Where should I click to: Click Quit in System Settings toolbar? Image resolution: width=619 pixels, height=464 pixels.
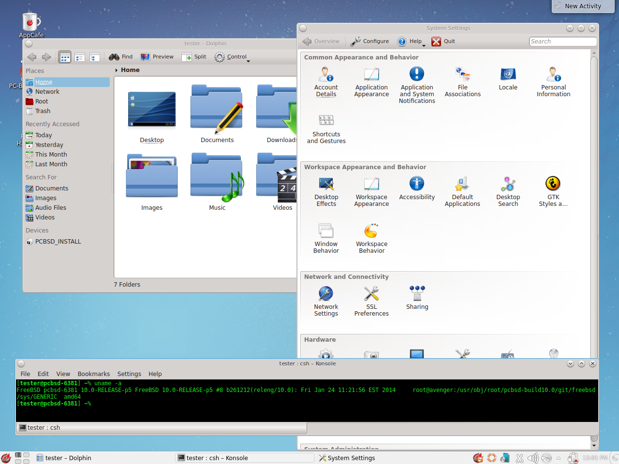443,42
